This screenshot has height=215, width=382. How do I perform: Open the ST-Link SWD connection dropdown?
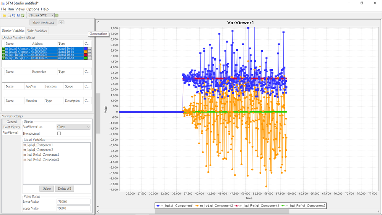[x=41, y=15]
